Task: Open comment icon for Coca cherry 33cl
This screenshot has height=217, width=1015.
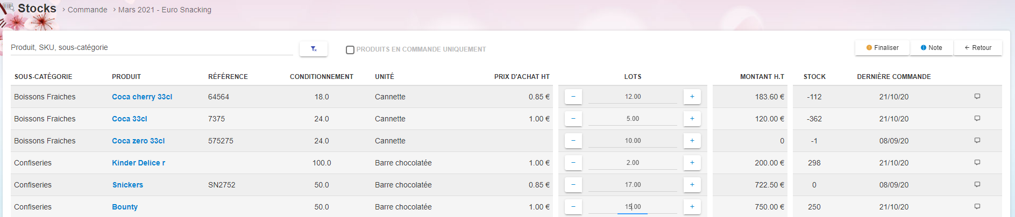Action: click(x=977, y=97)
